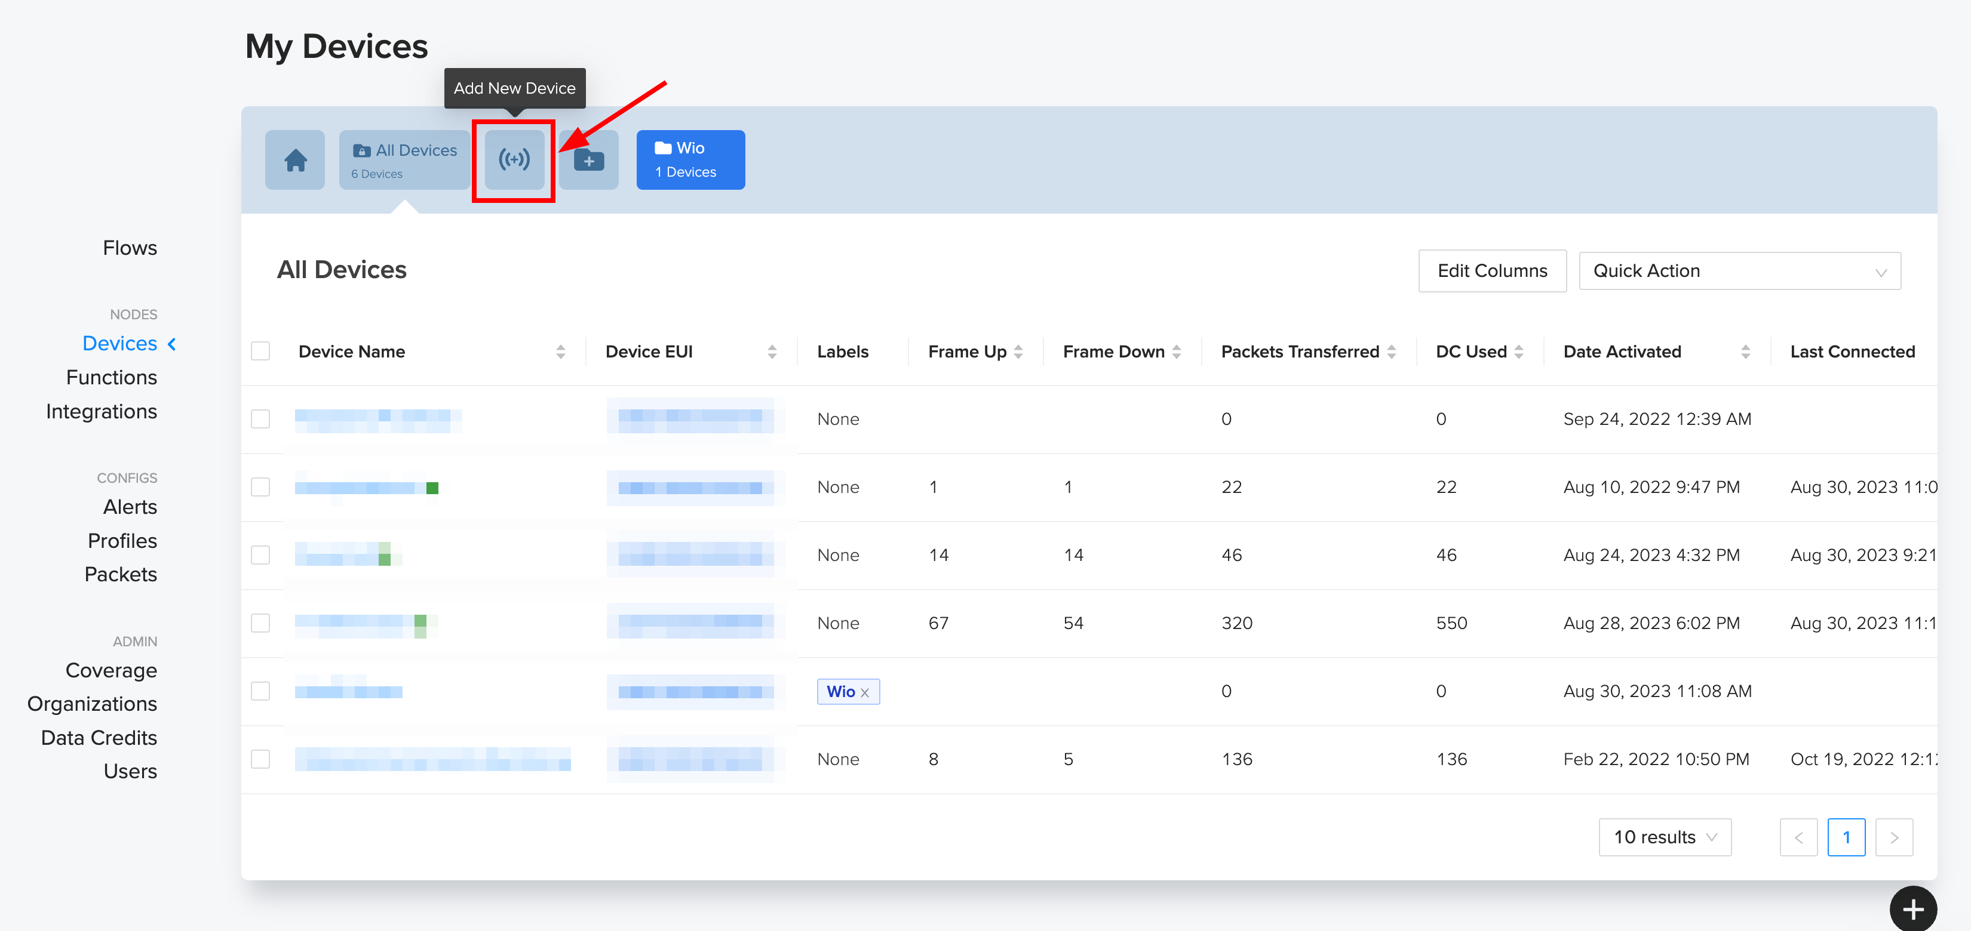Open the Wio label folder button
Image resolution: width=1971 pixels, height=931 pixels.
click(689, 160)
